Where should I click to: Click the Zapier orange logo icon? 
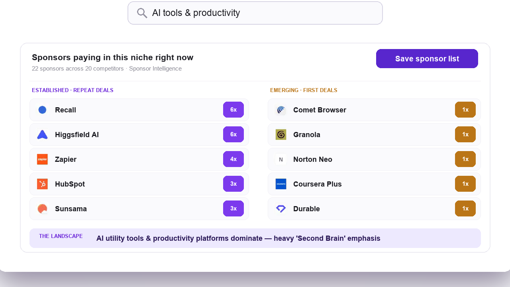tap(42, 159)
